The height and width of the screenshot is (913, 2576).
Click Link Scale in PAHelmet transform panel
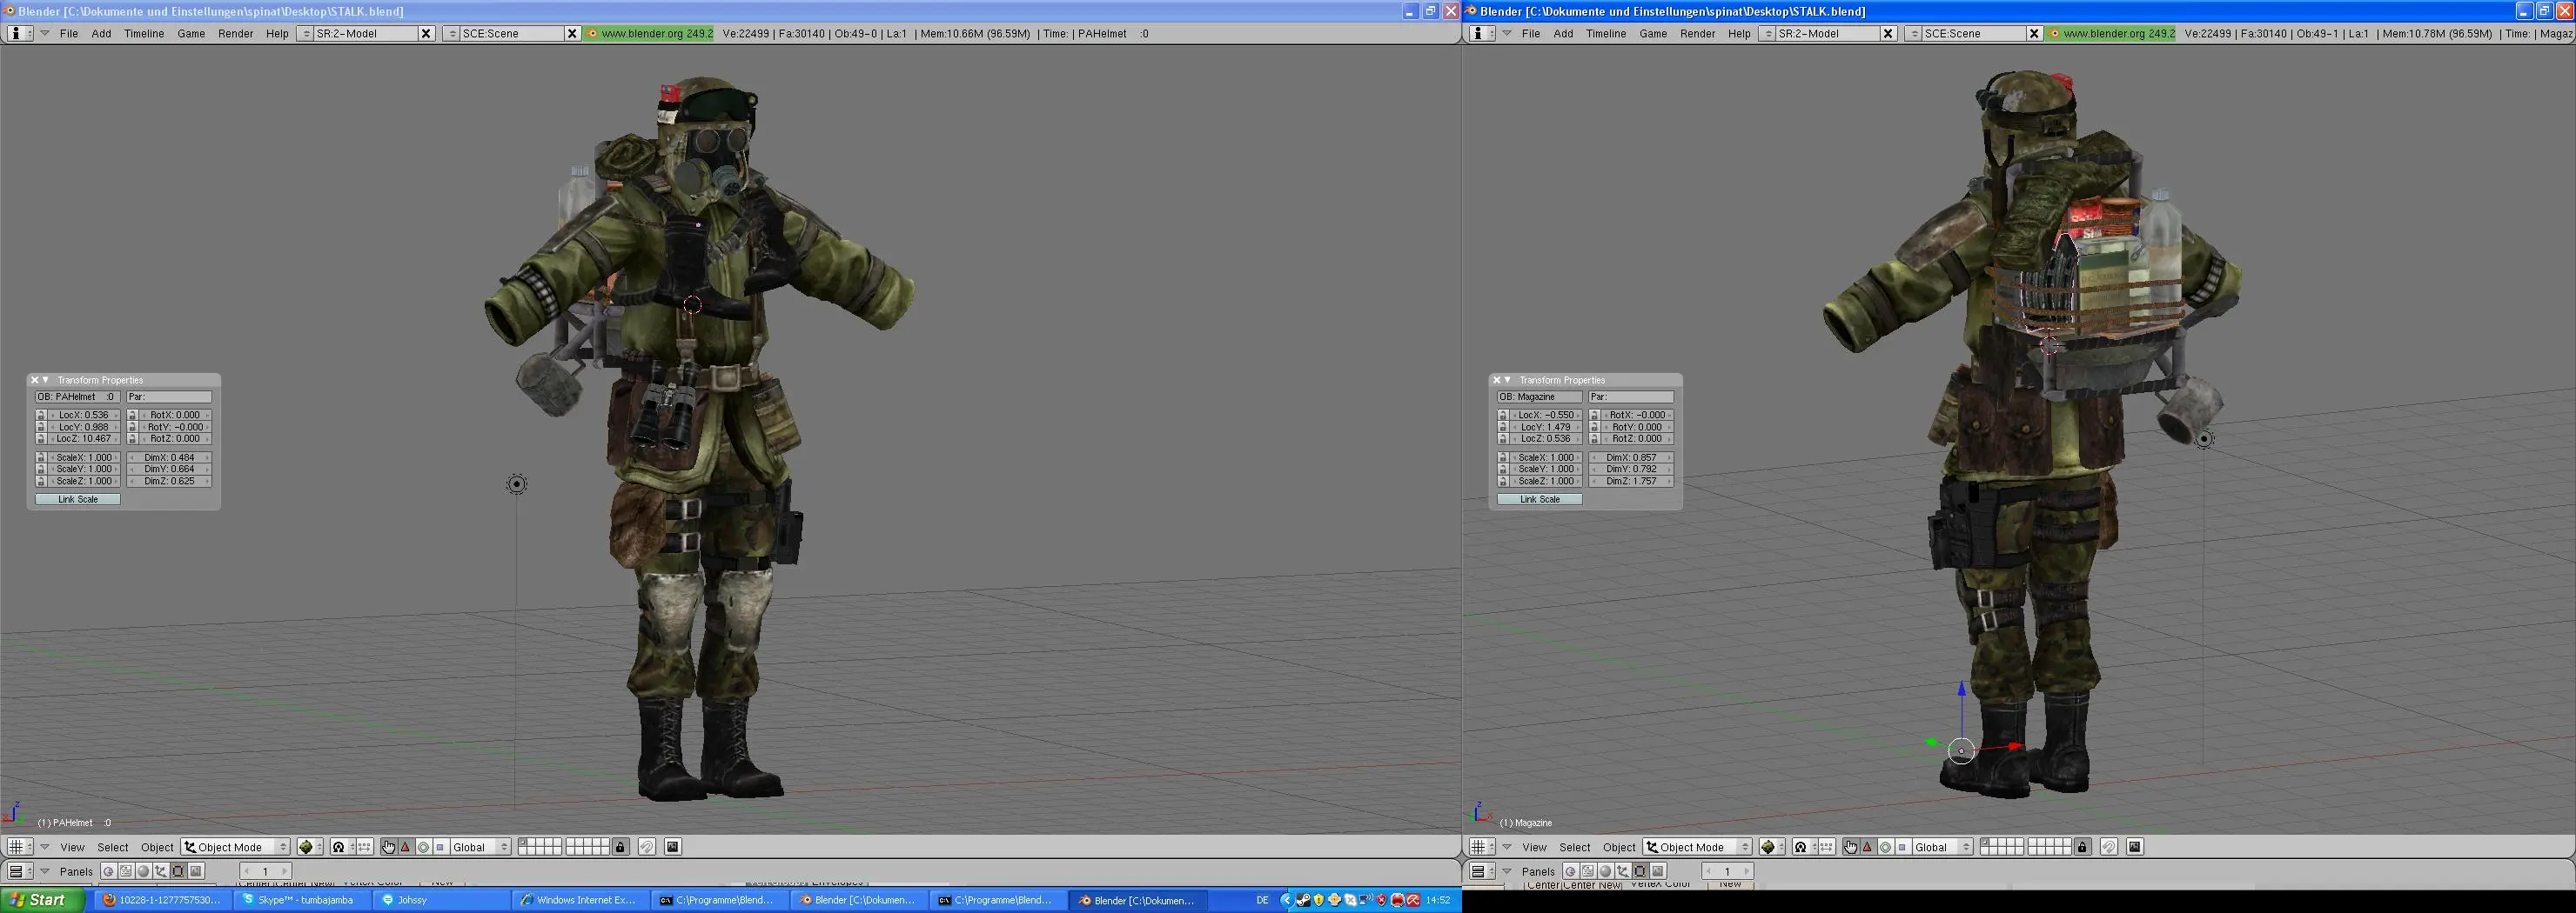point(78,499)
